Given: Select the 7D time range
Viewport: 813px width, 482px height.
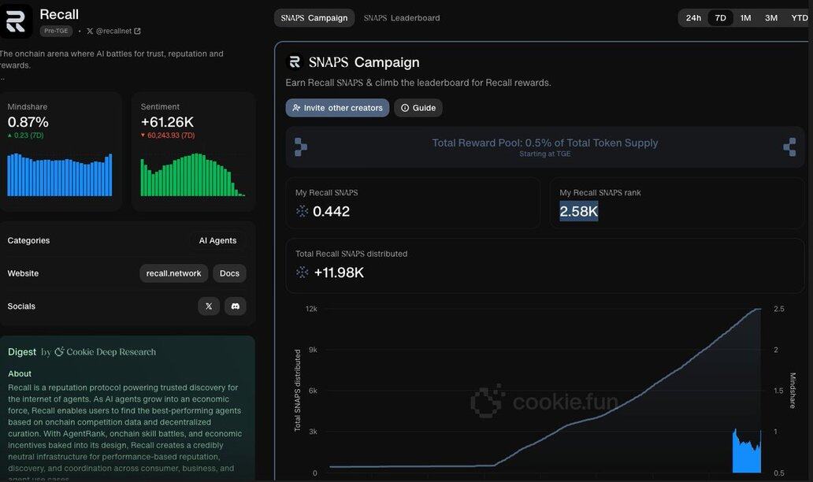Looking at the screenshot, I should click(721, 18).
